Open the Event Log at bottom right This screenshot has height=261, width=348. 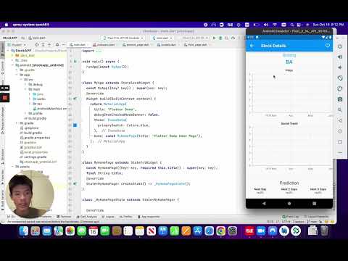[x=291, y=217]
